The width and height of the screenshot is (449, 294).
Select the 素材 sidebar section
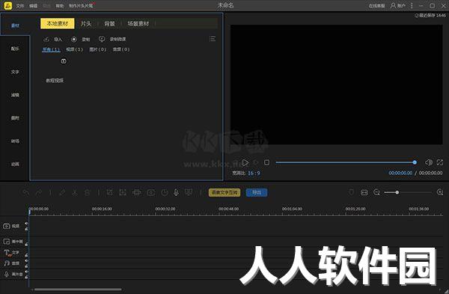(x=15, y=25)
